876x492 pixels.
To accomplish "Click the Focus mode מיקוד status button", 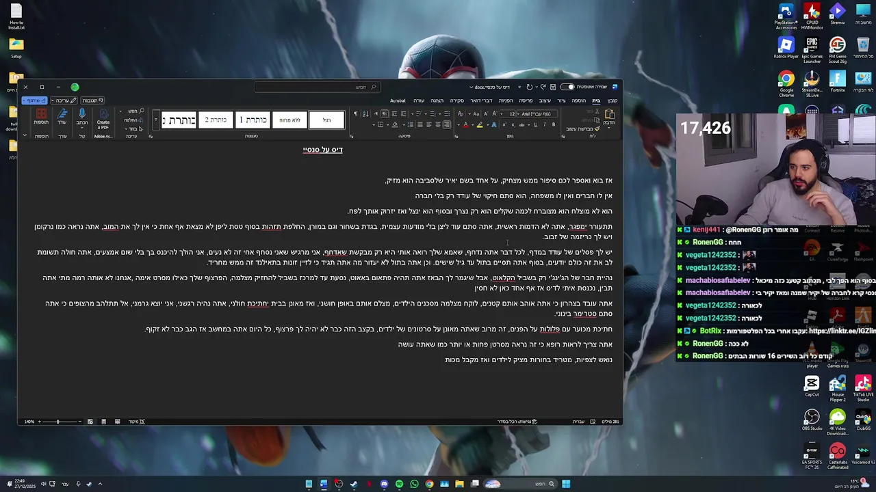I will 137,422.
